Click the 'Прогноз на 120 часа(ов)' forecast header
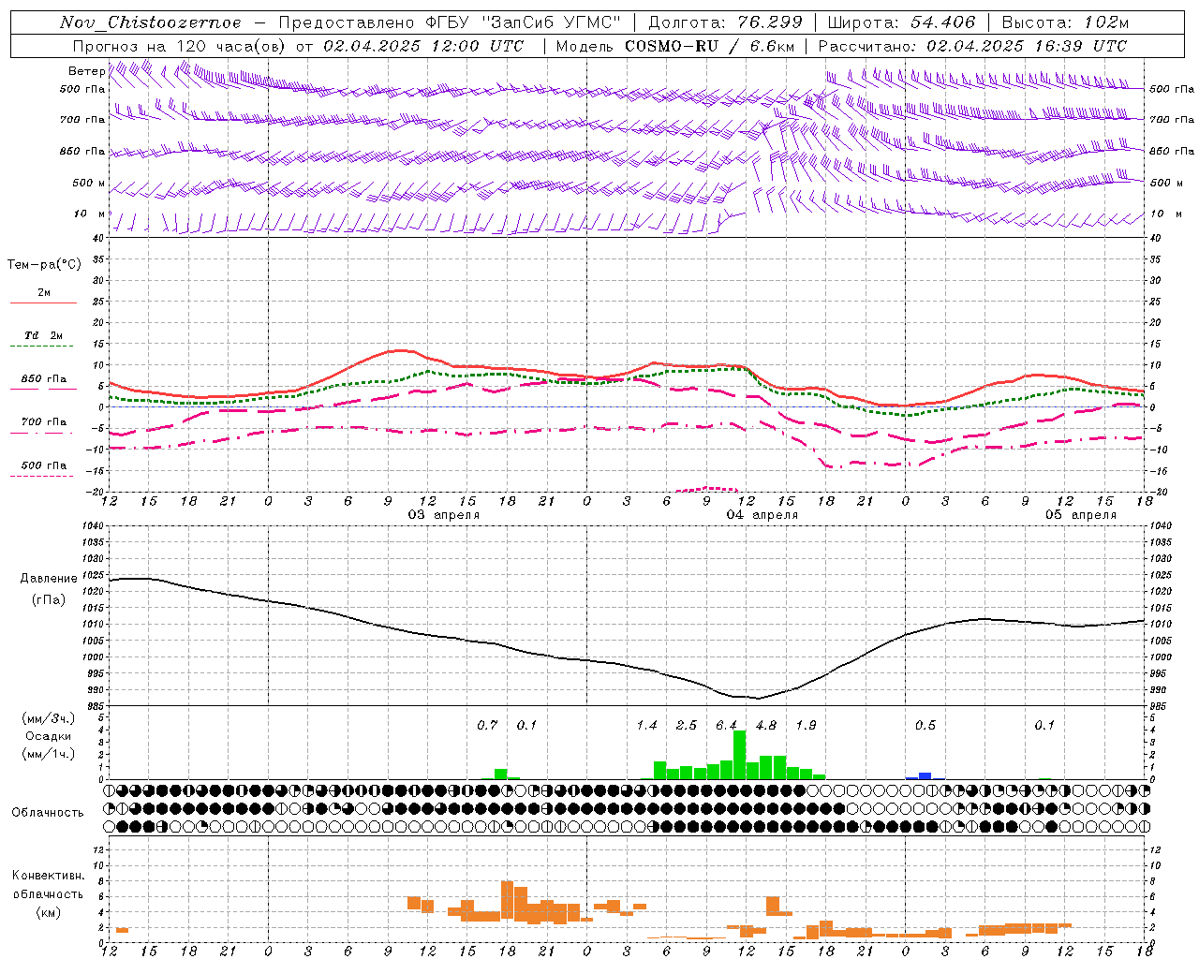The height and width of the screenshot is (959, 1199). 180,46
